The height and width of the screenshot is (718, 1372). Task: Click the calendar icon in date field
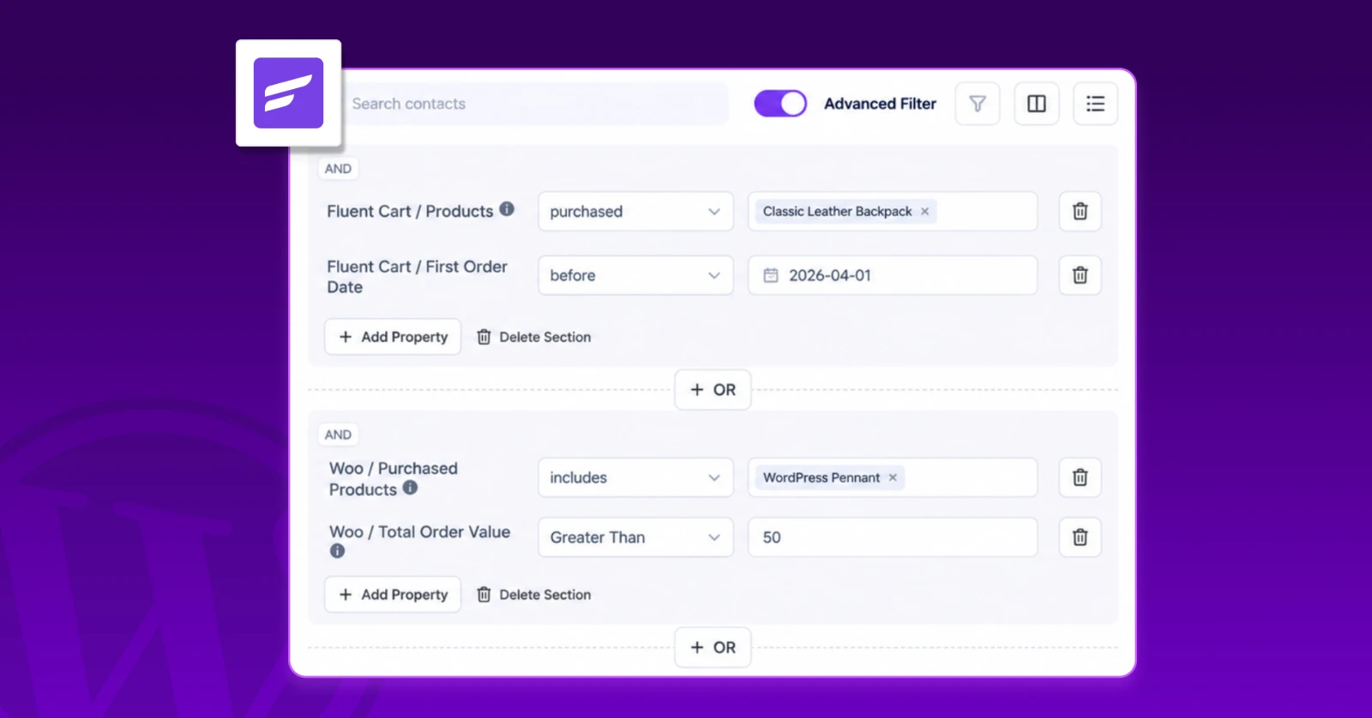click(x=771, y=275)
